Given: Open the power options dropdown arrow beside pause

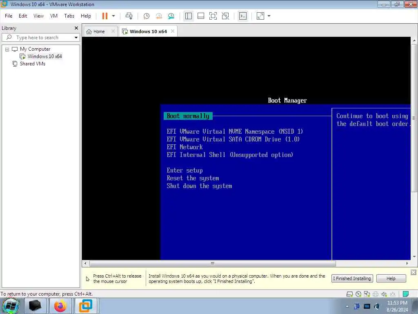Looking at the screenshot, I should coord(113,16).
